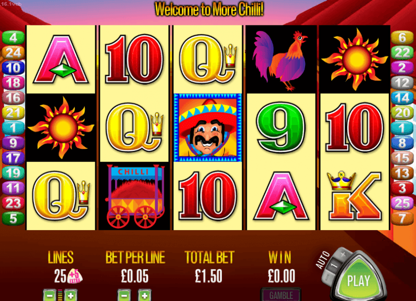Decrease bet per line with minus
The height and width of the screenshot is (301, 416).
(124, 295)
